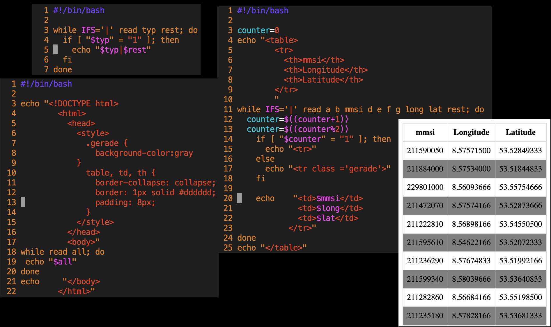This screenshot has width=551, height=327.
Task: Click the echo "$typ|$rest" line
Action: 111,50
